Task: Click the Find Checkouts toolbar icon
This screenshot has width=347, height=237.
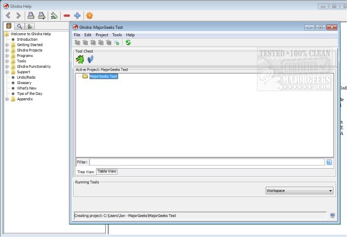Action: (x=117, y=42)
